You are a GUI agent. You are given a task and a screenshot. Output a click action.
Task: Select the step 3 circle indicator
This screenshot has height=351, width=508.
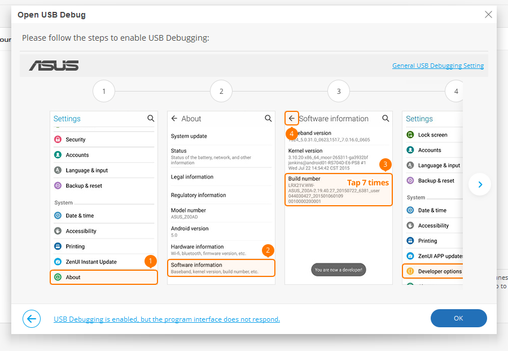click(x=339, y=91)
